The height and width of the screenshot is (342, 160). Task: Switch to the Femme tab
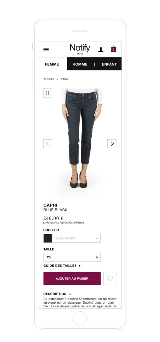(52, 64)
